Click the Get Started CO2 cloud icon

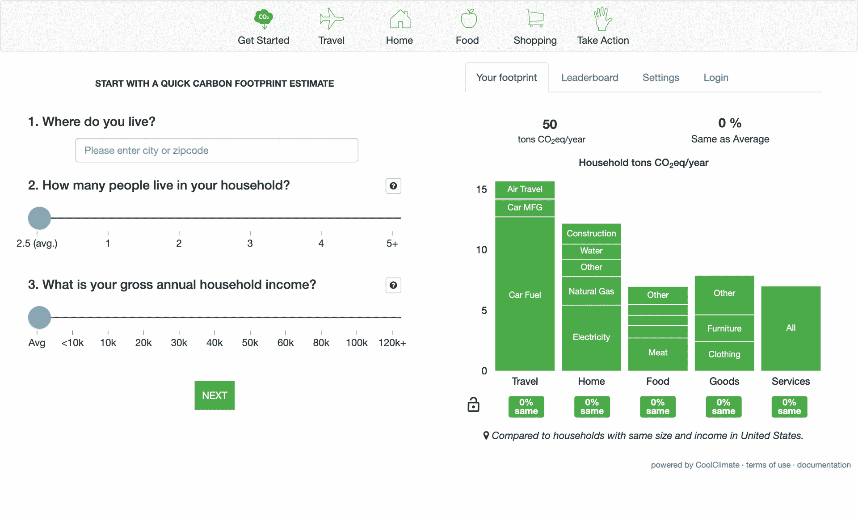point(263,17)
